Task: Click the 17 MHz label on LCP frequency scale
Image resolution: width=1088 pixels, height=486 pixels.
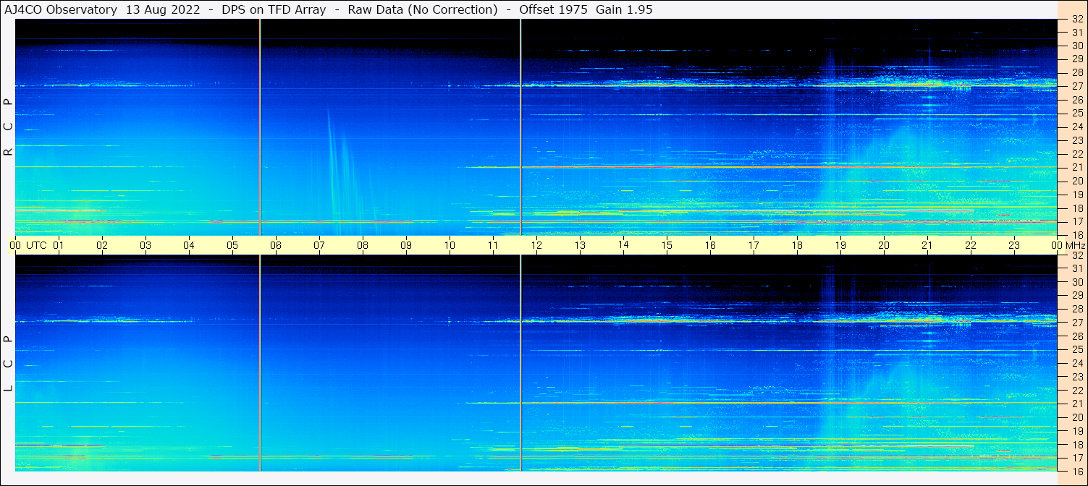Action: click(x=1076, y=457)
